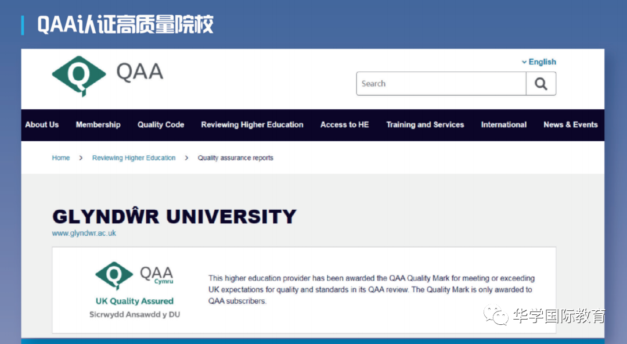Open the Quality Code menu
Screen dimensions: 627x344
tap(161, 124)
